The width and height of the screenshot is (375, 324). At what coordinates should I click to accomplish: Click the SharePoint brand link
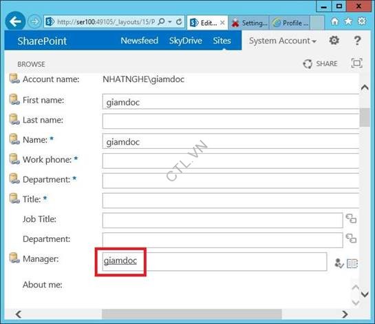[x=42, y=41]
